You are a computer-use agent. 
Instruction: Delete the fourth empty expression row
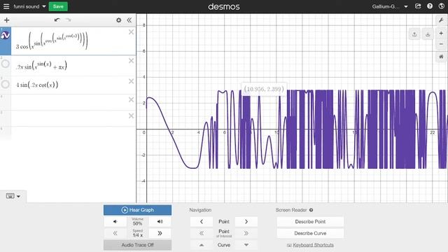pos(131,99)
